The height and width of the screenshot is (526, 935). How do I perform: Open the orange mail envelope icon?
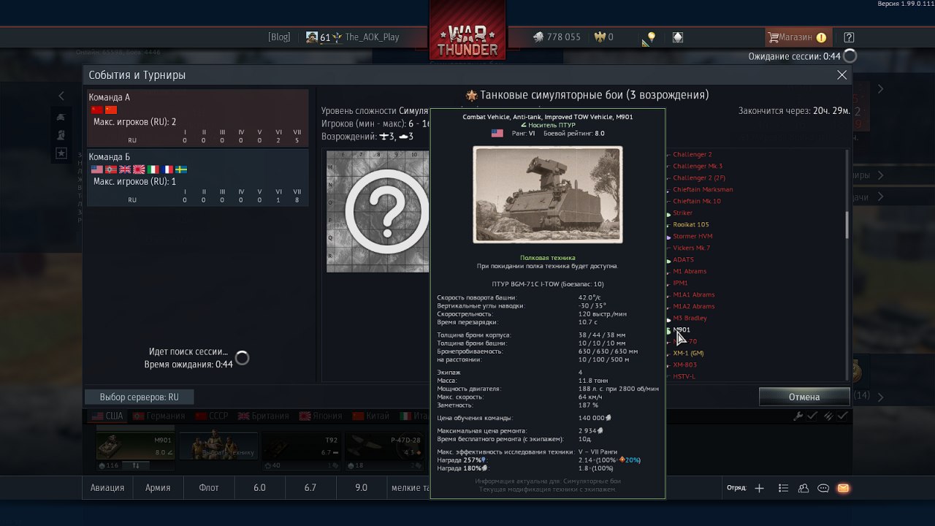pyautogui.click(x=843, y=488)
